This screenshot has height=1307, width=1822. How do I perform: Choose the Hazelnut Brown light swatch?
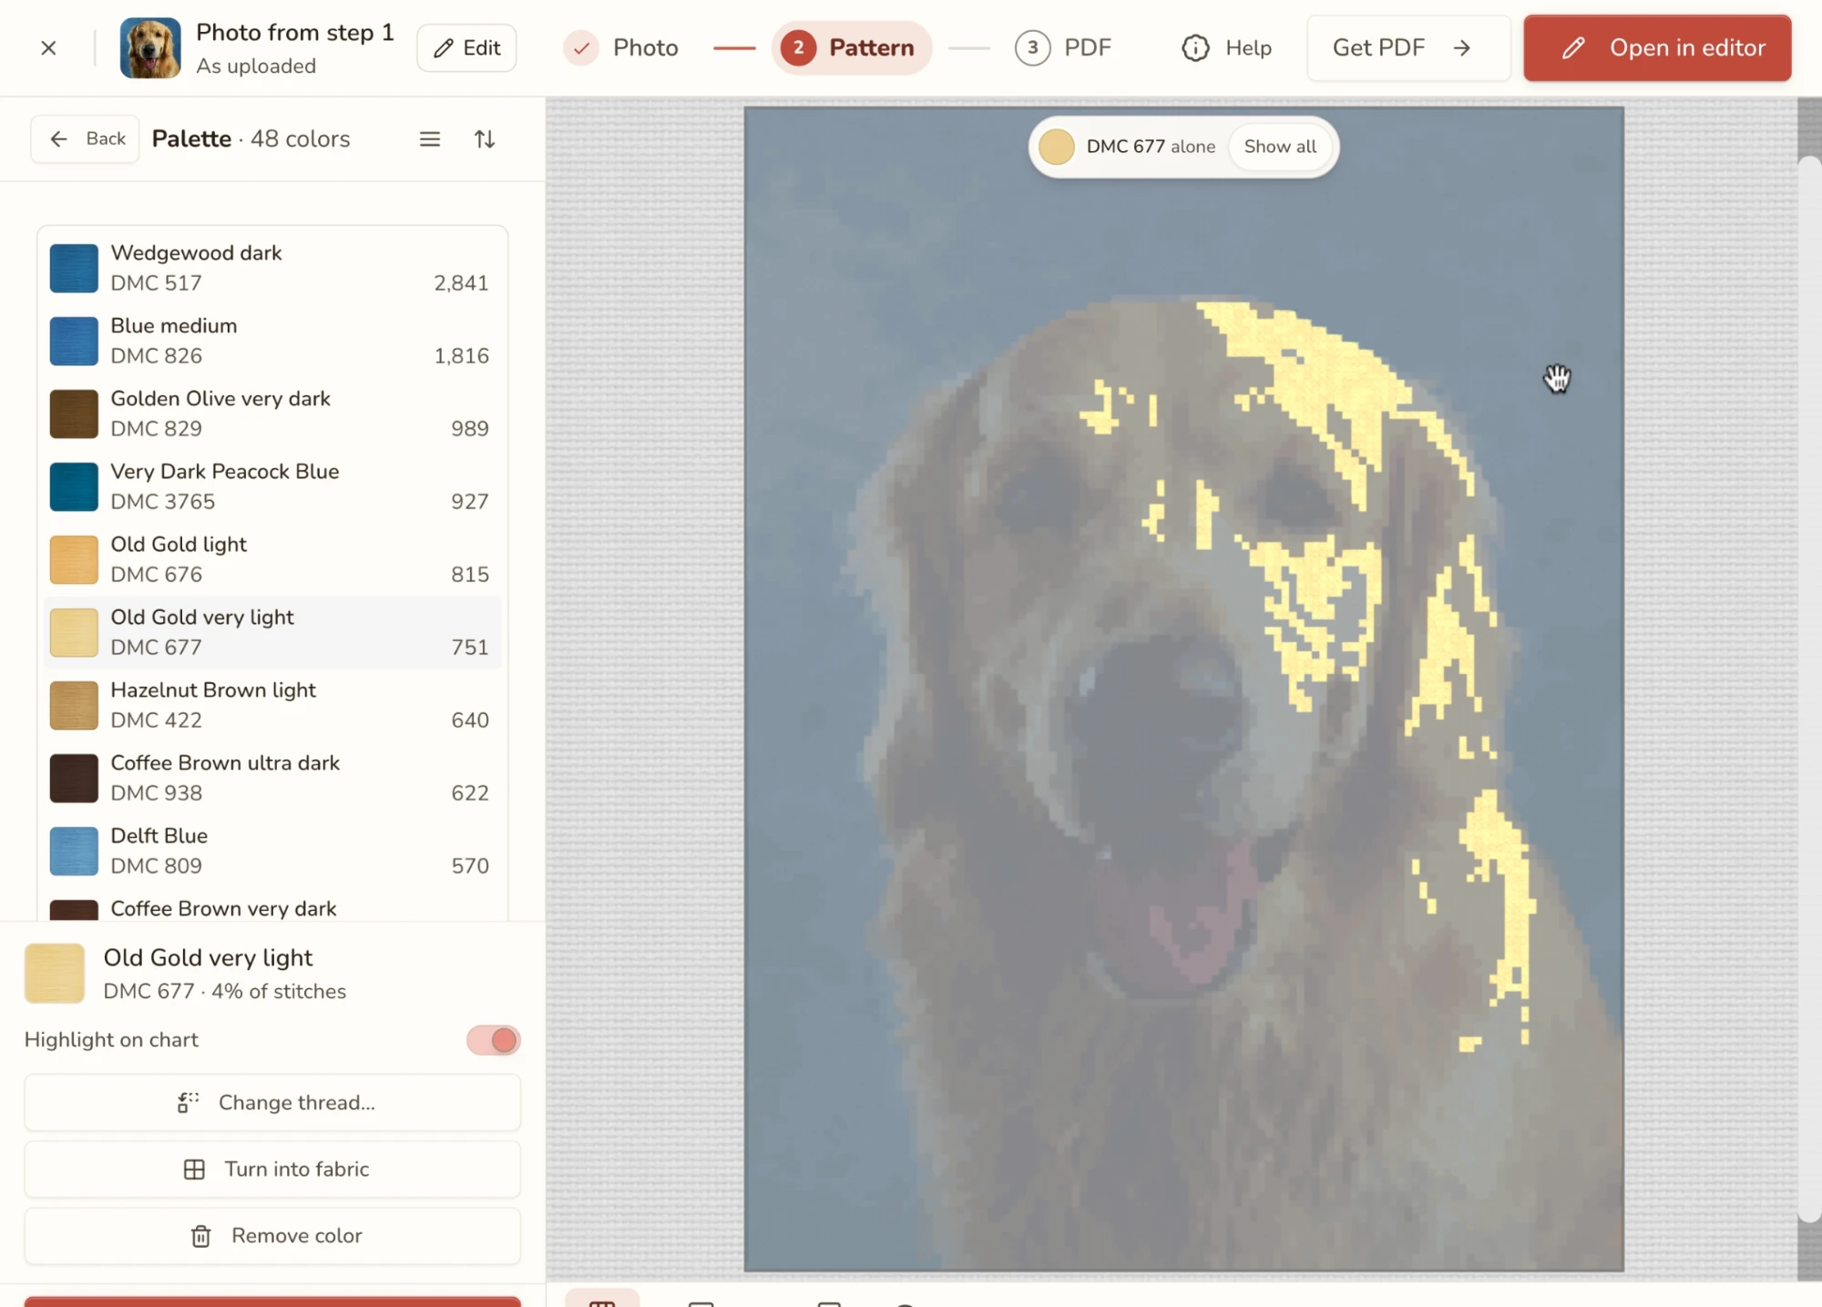[x=74, y=705]
